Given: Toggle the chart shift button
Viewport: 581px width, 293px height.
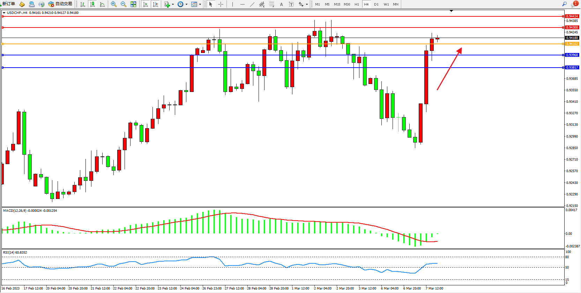Looking at the screenshot, I should tap(155, 4).
